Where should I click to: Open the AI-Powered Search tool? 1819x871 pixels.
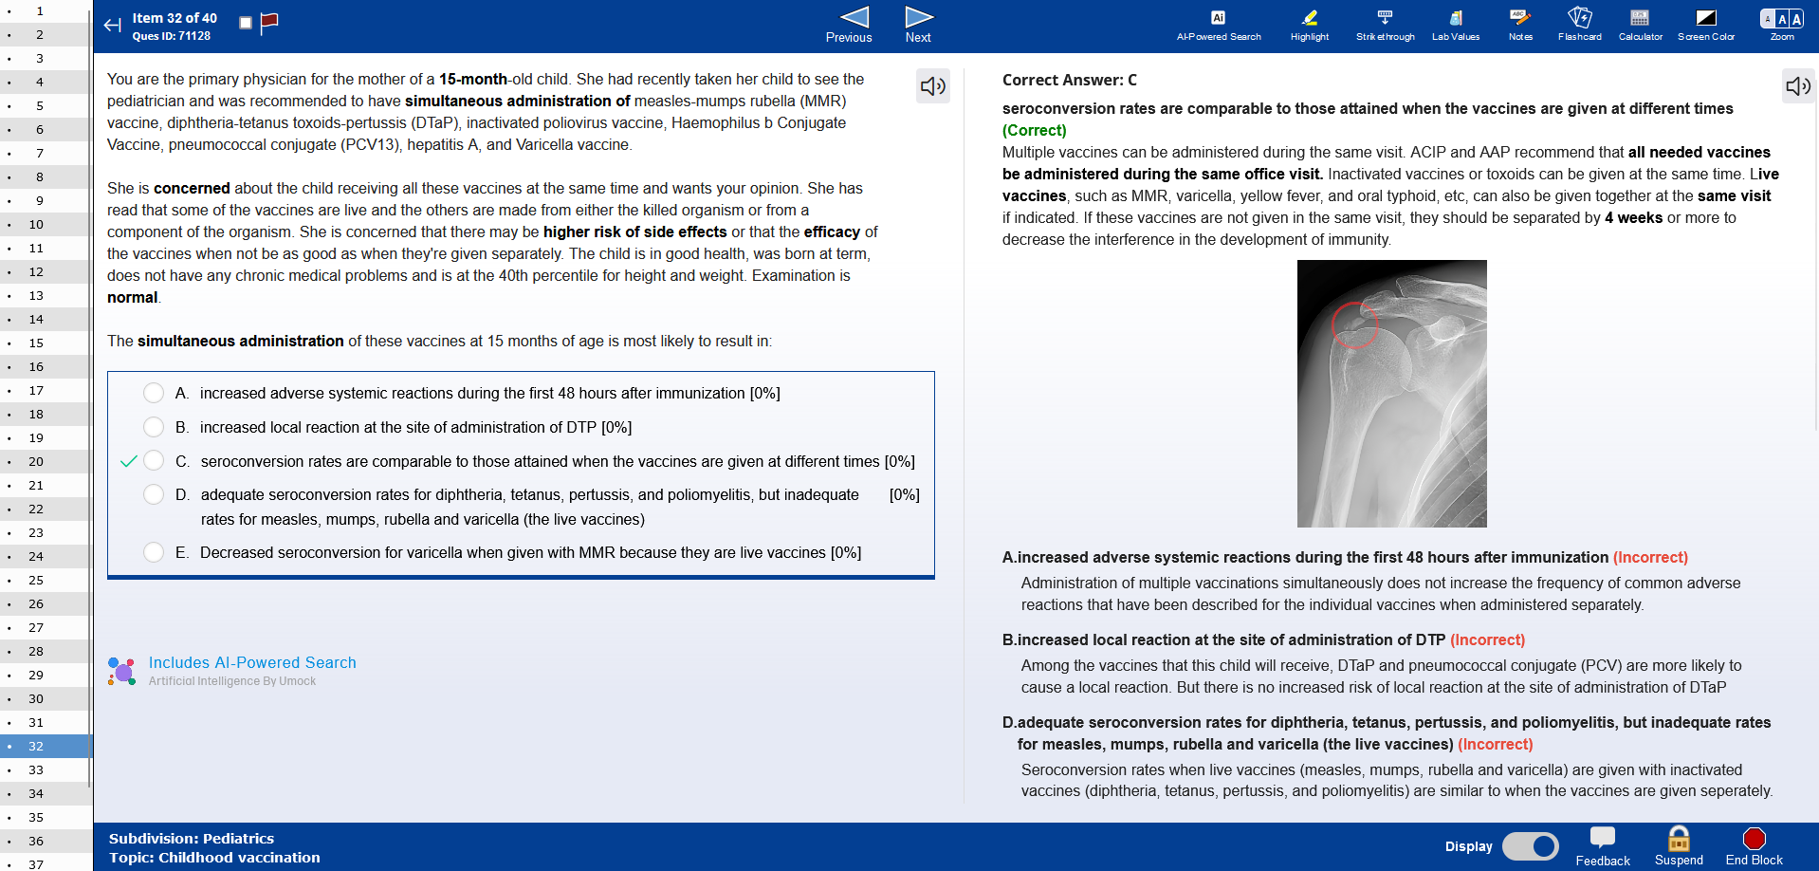[x=1218, y=25]
